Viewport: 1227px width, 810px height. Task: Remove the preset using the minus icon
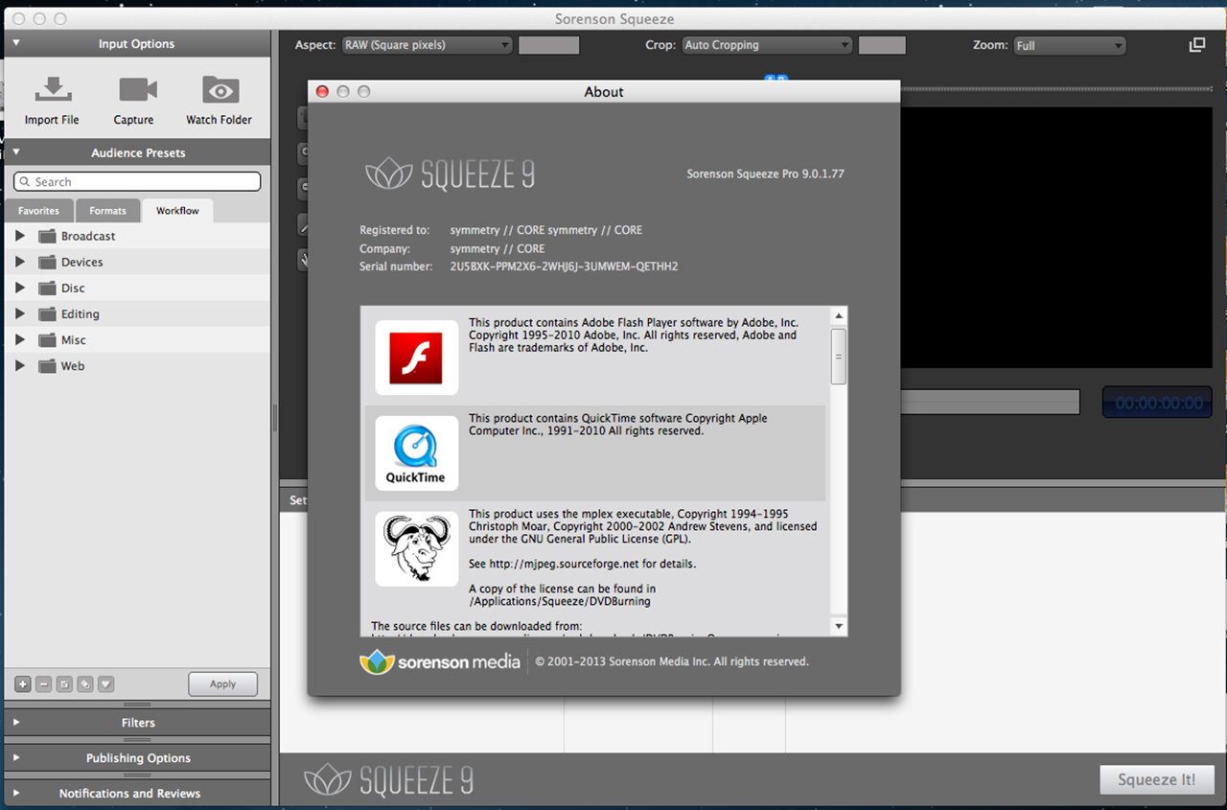44,684
